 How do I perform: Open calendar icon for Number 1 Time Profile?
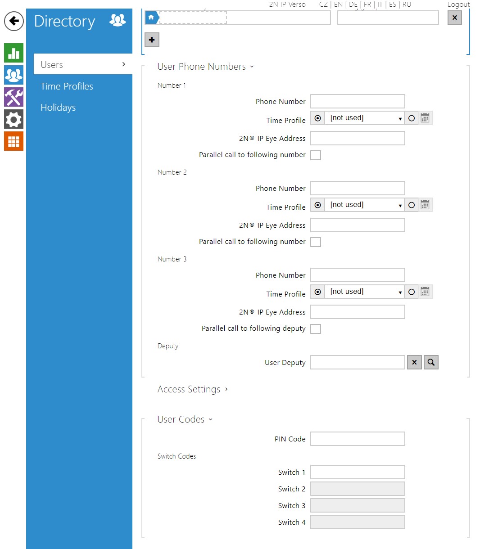[425, 118]
